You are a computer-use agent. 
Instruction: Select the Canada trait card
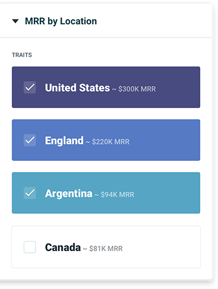(x=106, y=247)
